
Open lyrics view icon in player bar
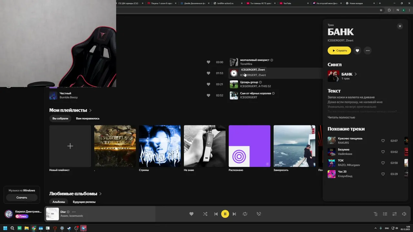point(376,214)
